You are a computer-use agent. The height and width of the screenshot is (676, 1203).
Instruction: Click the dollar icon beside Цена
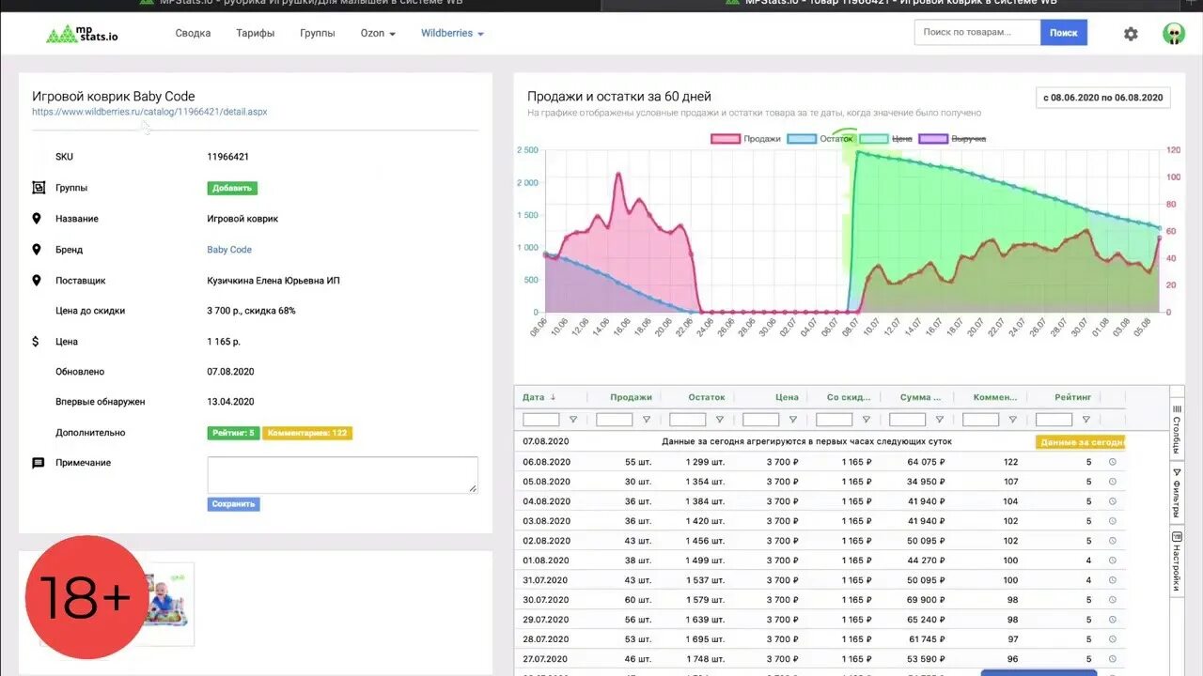tap(36, 342)
